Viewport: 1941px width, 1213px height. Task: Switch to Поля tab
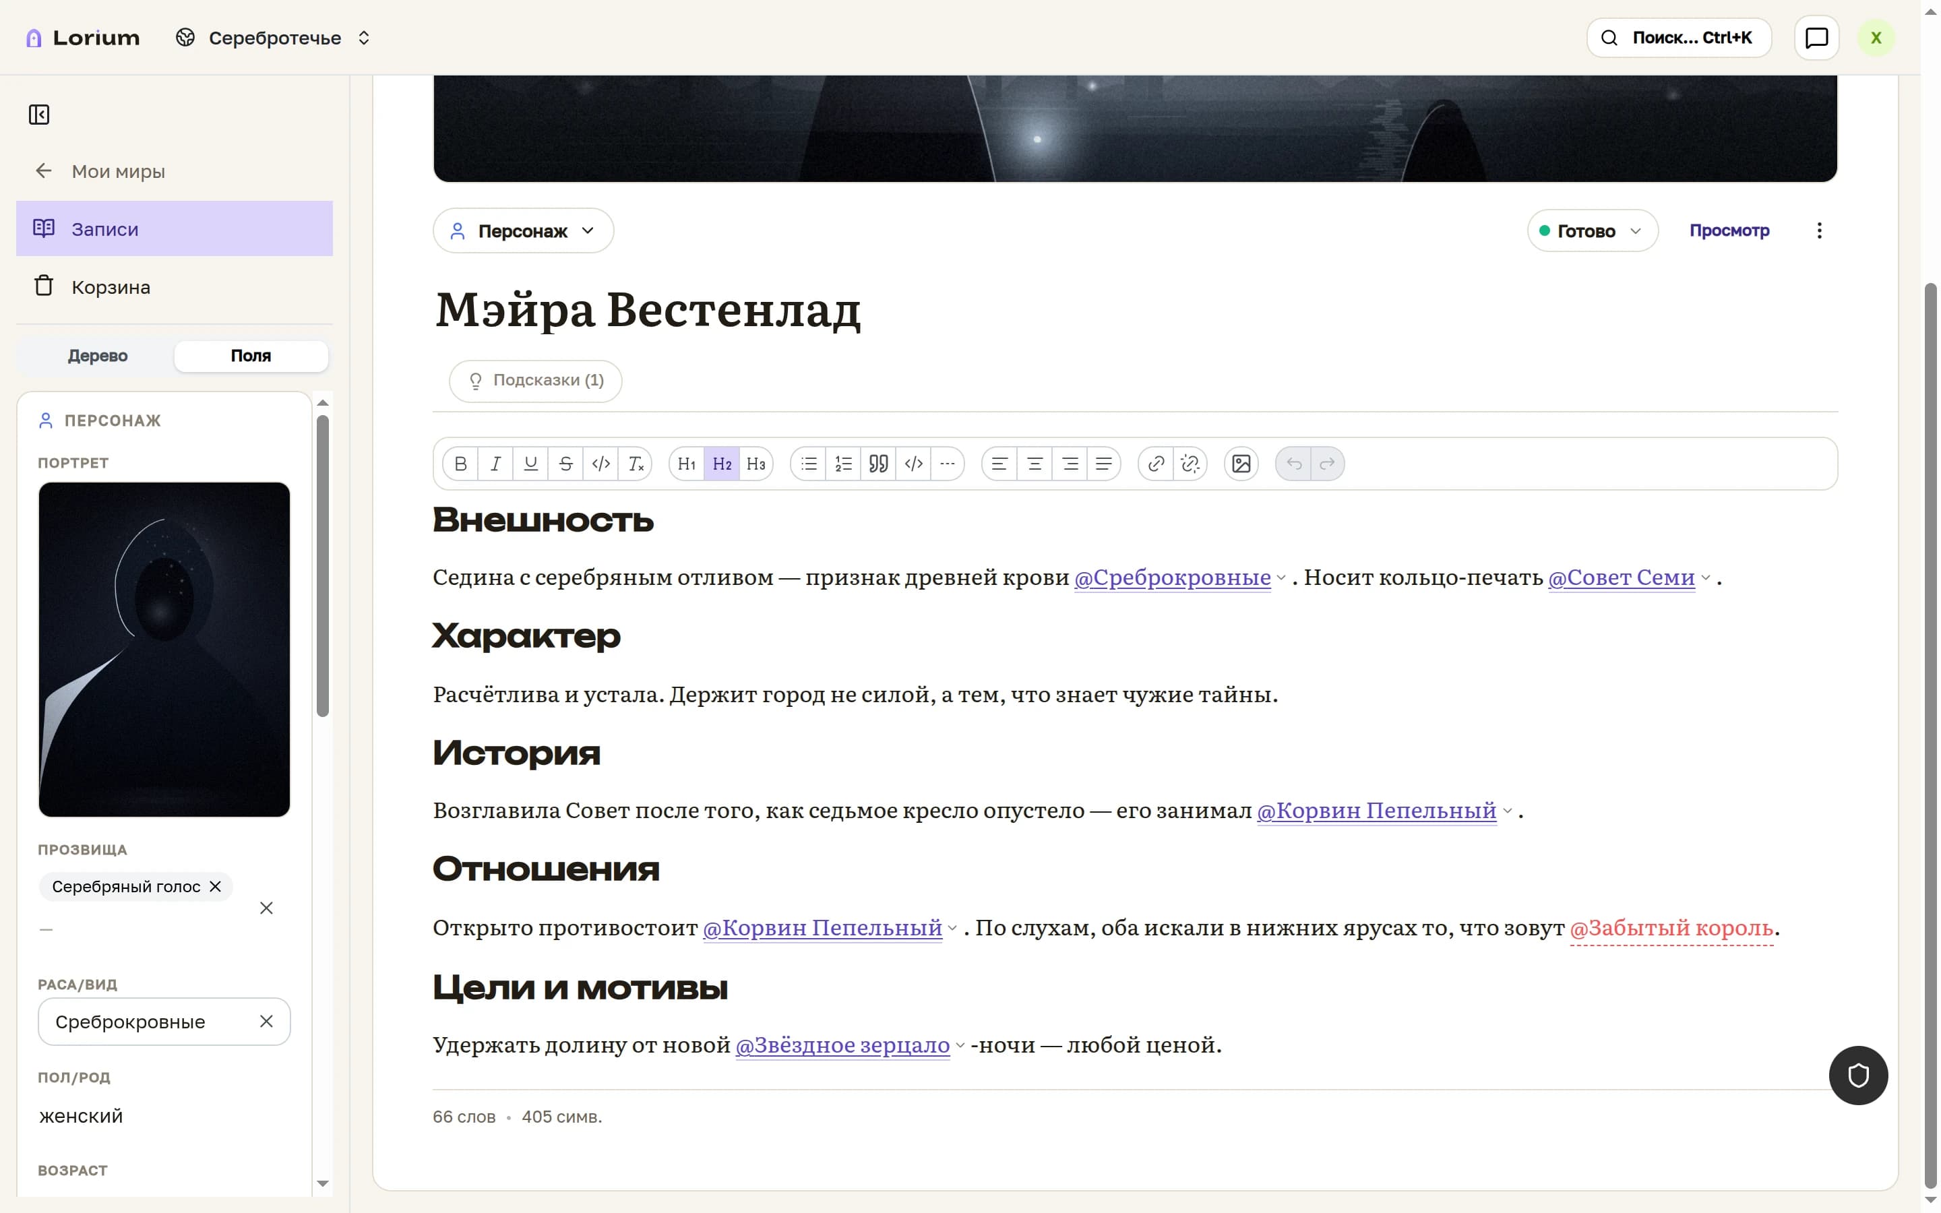(251, 356)
